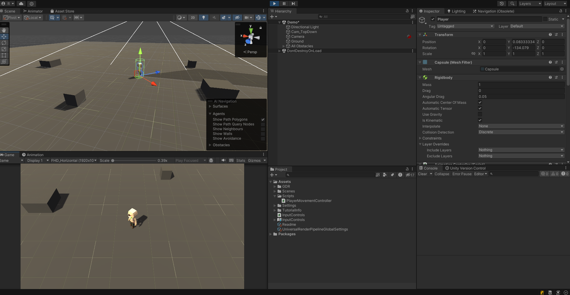Open the Navigation (Obsolete) tab
Screen dimensions: 570x295
click(x=494, y=11)
